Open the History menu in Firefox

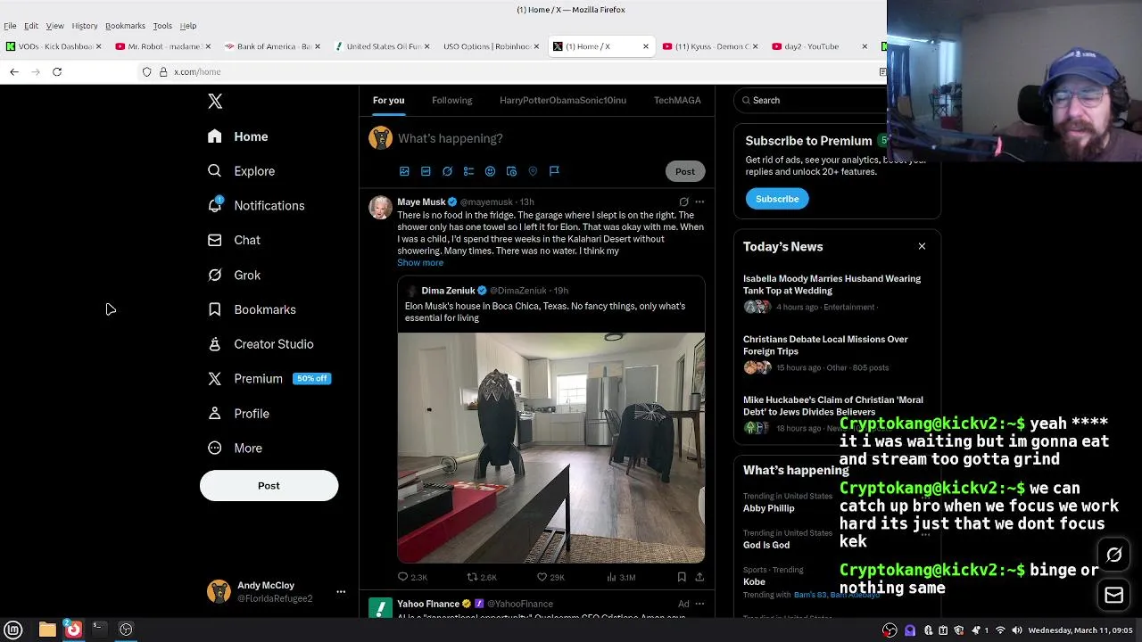(85, 26)
